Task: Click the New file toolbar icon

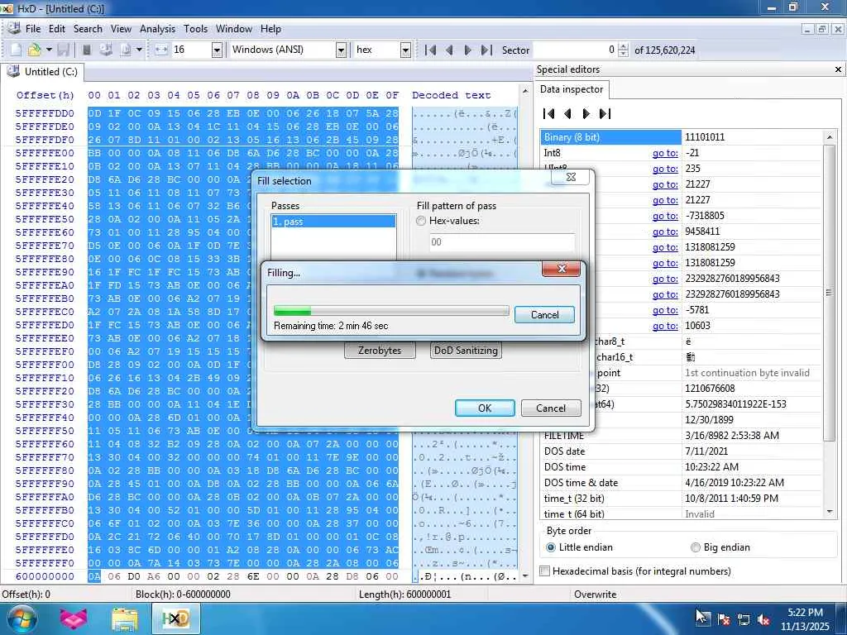Action: (x=16, y=50)
